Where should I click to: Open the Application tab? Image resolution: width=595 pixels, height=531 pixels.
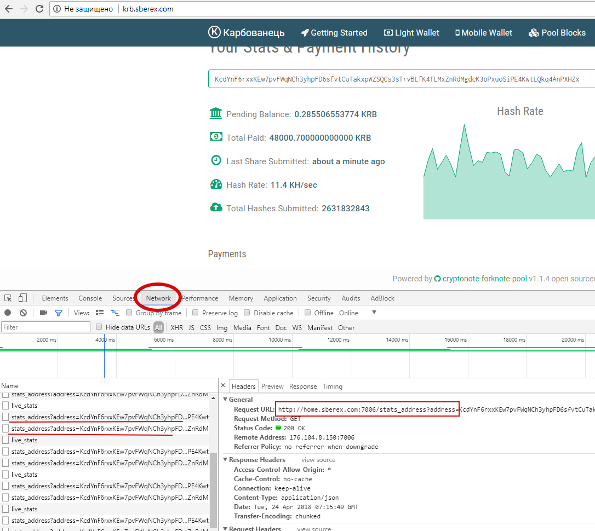pos(281,298)
